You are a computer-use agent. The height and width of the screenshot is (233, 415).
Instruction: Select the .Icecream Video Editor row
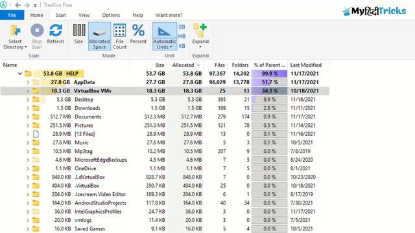point(165,194)
